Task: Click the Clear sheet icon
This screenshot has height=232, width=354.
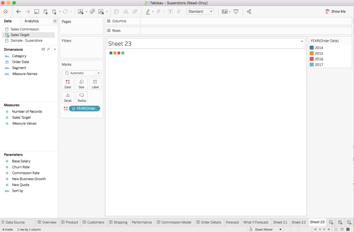Action: click(101, 12)
